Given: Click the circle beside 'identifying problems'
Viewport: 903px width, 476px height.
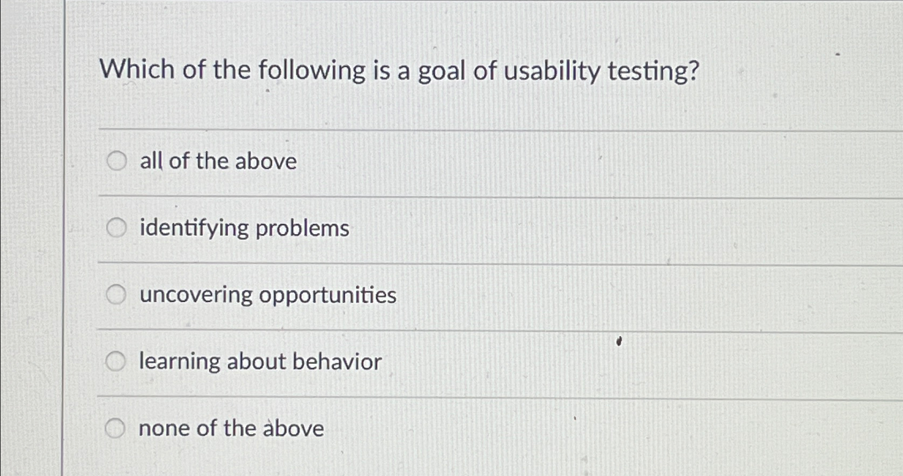Looking at the screenshot, I should pos(115,228).
